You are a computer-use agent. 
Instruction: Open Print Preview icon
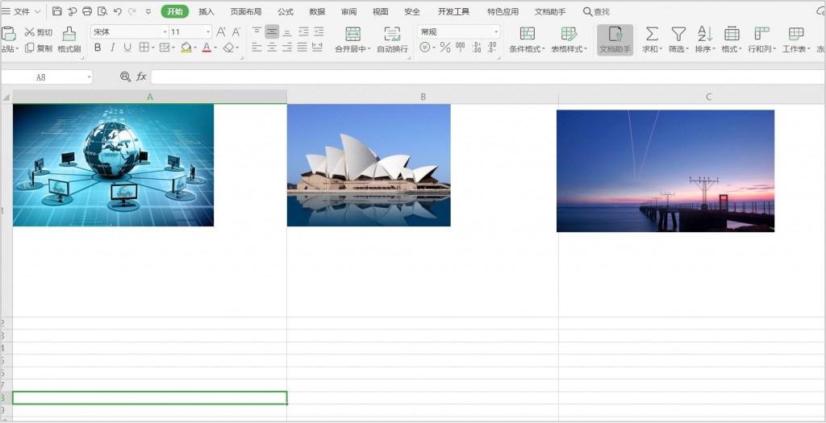102,11
